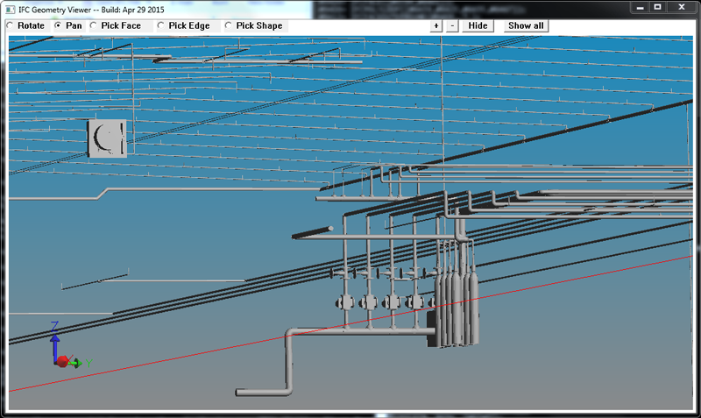Click the IFC Geometry Viewer app icon
This screenshot has height=418, width=701.
pos(11,10)
